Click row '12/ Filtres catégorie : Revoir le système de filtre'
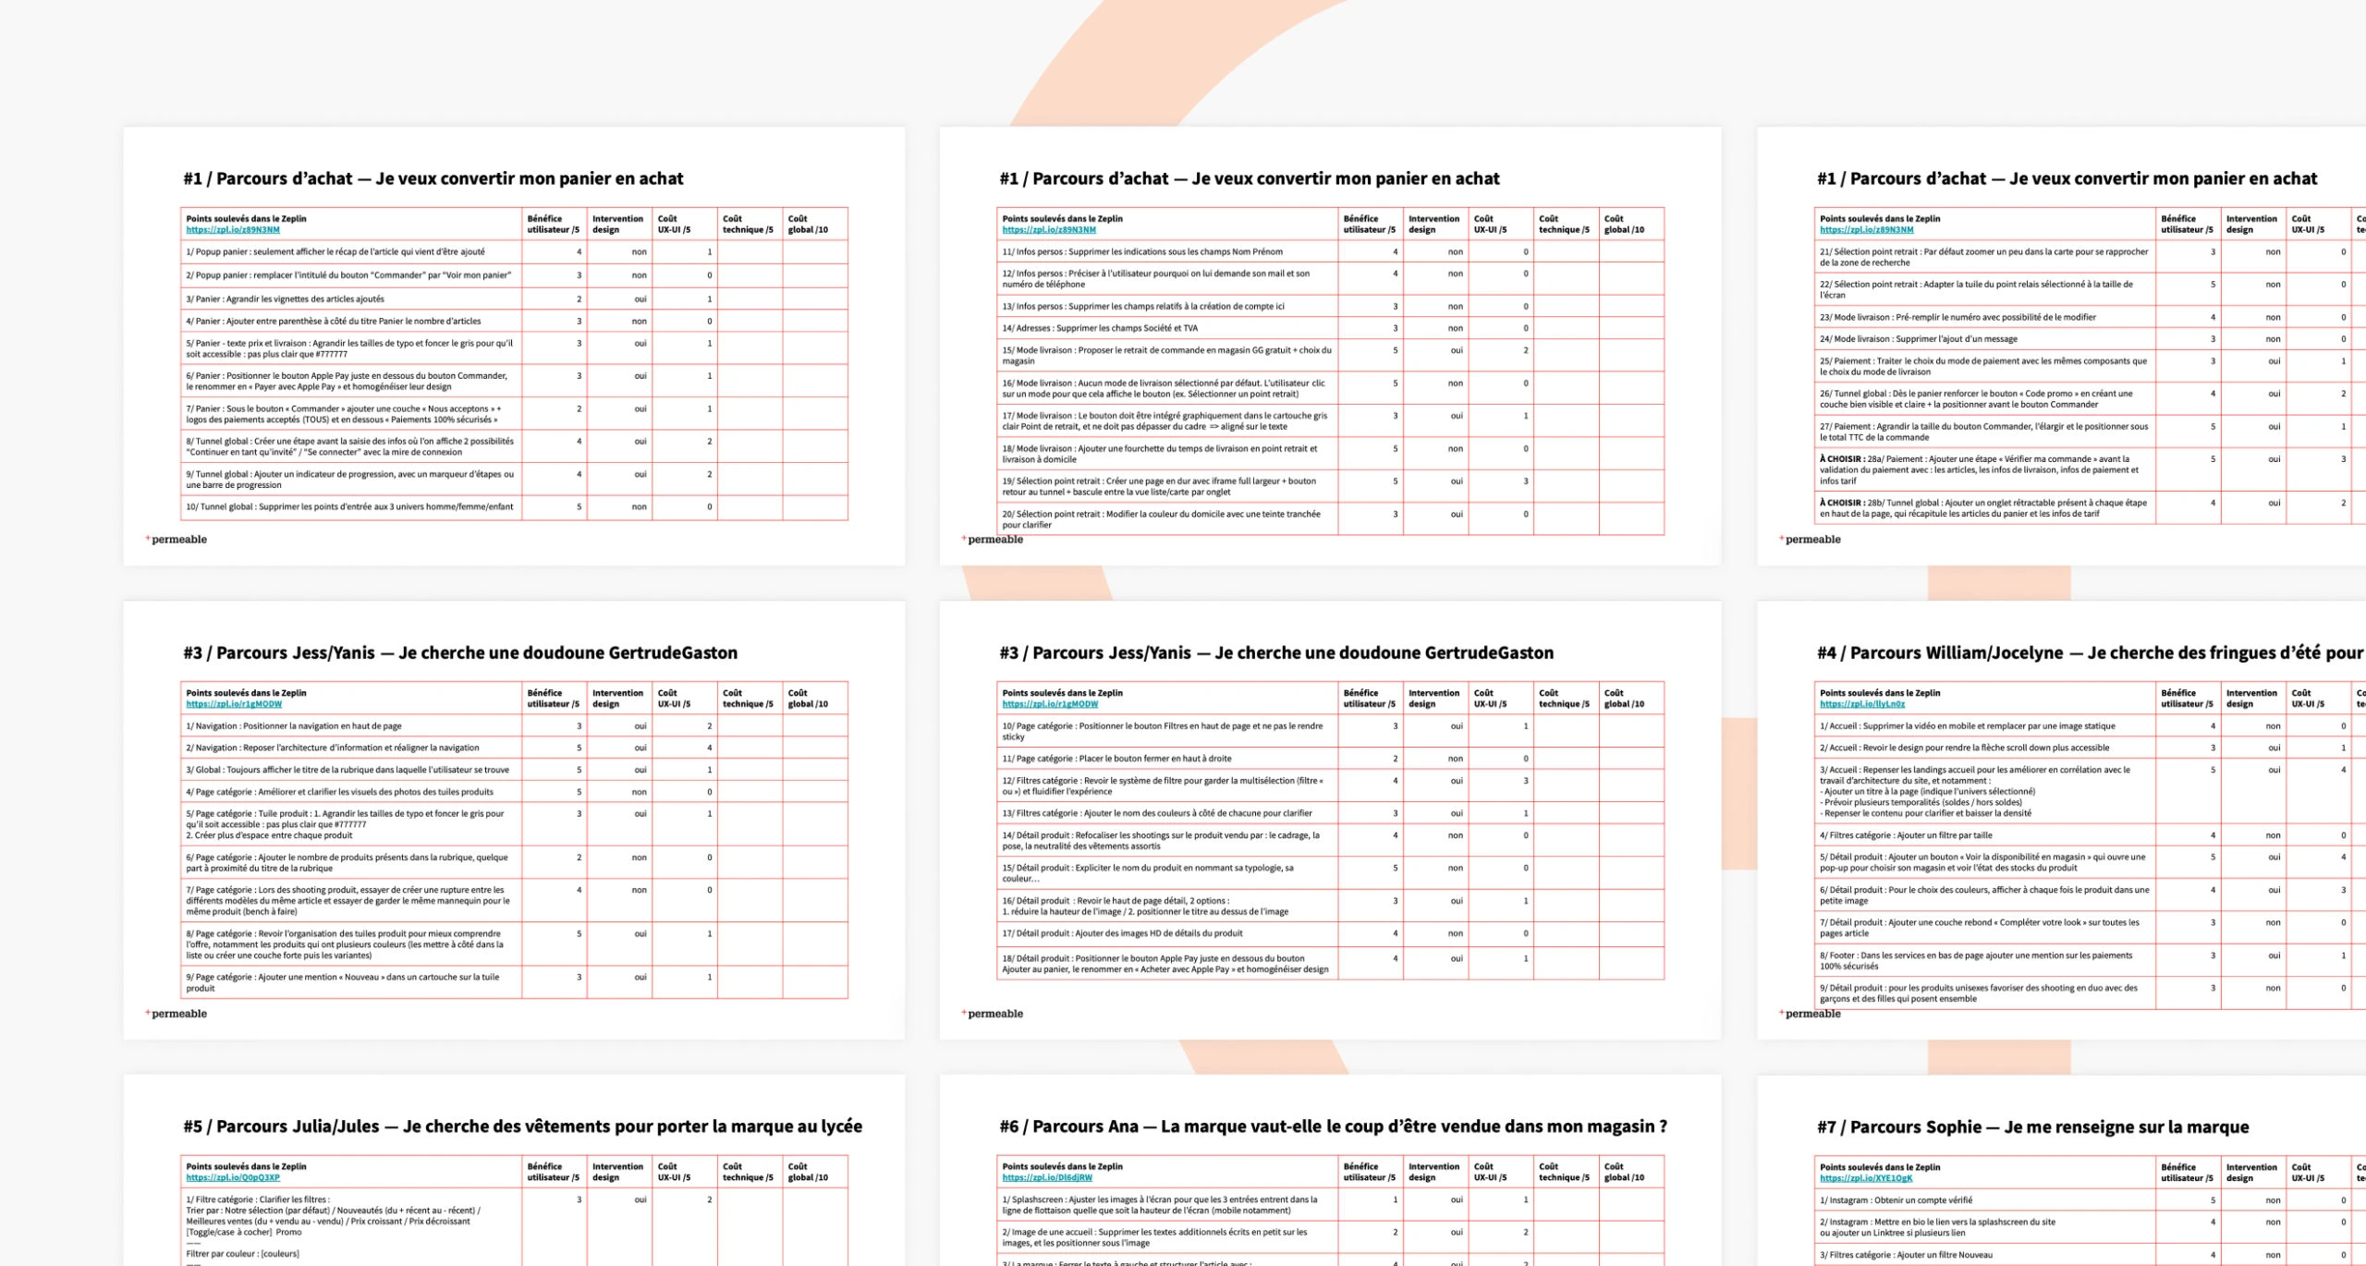Viewport: 2366px width, 1266px height. pos(1331,786)
